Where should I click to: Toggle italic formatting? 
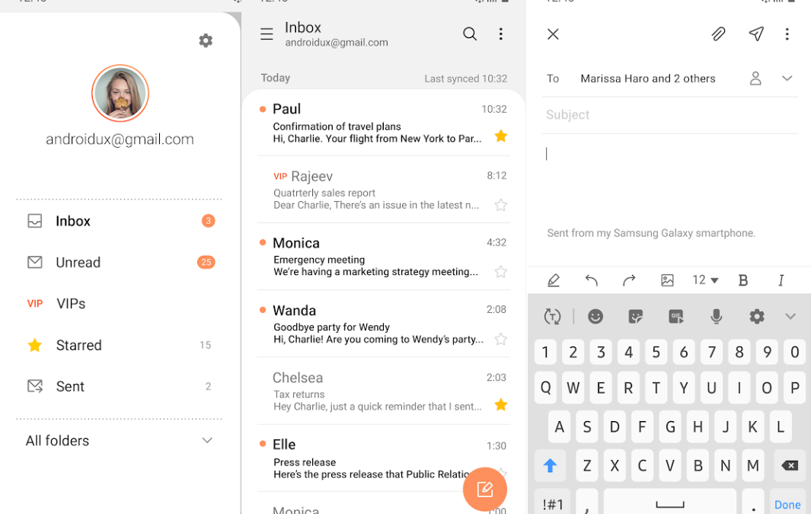coord(781,280)
